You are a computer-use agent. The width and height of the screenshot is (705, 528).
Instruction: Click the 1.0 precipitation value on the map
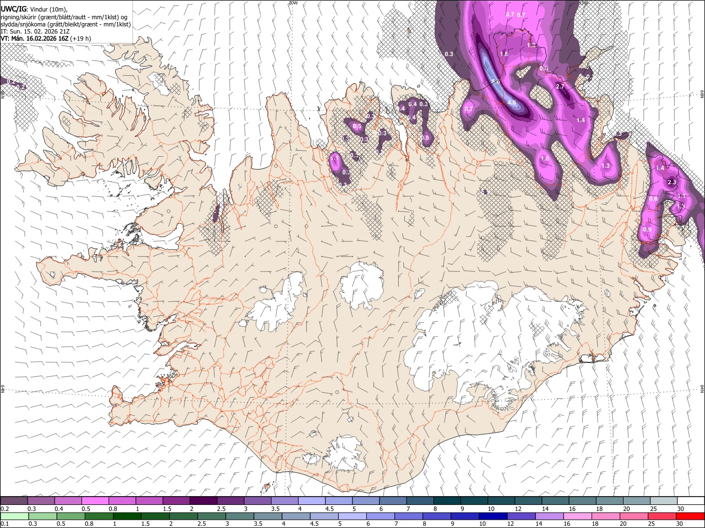coord(545,158)
